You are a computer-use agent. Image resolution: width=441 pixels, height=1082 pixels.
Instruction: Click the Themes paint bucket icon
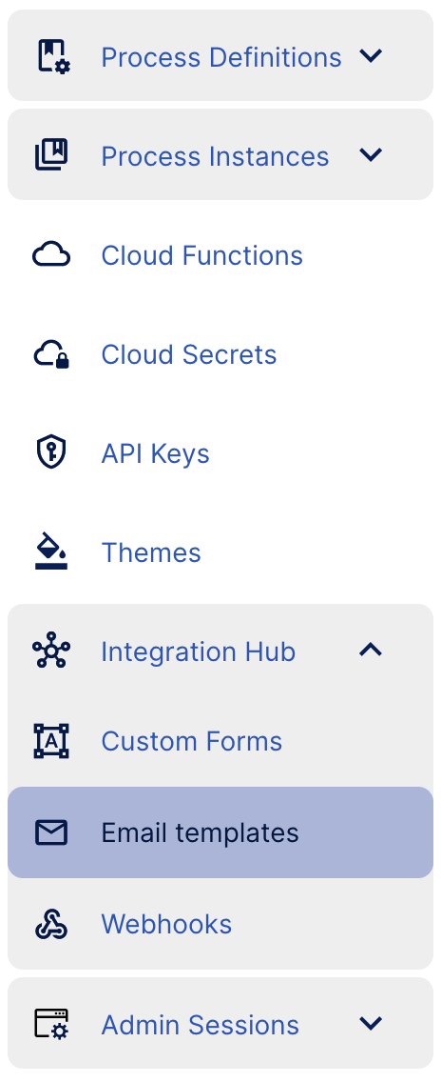click(x=51, y=551)
